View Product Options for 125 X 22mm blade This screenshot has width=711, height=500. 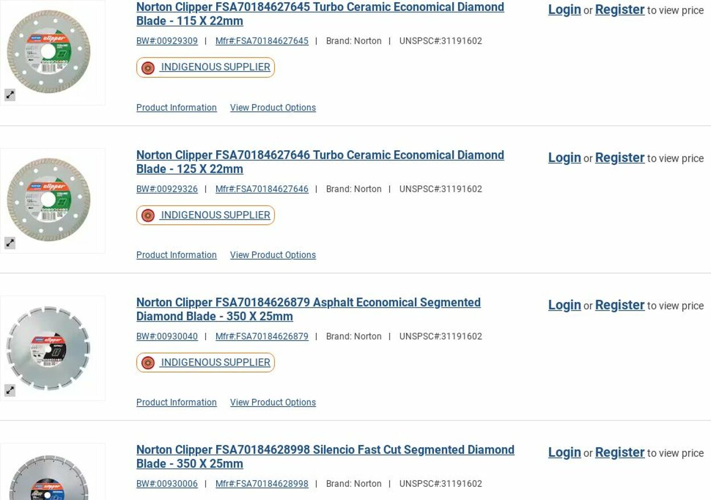272,255
